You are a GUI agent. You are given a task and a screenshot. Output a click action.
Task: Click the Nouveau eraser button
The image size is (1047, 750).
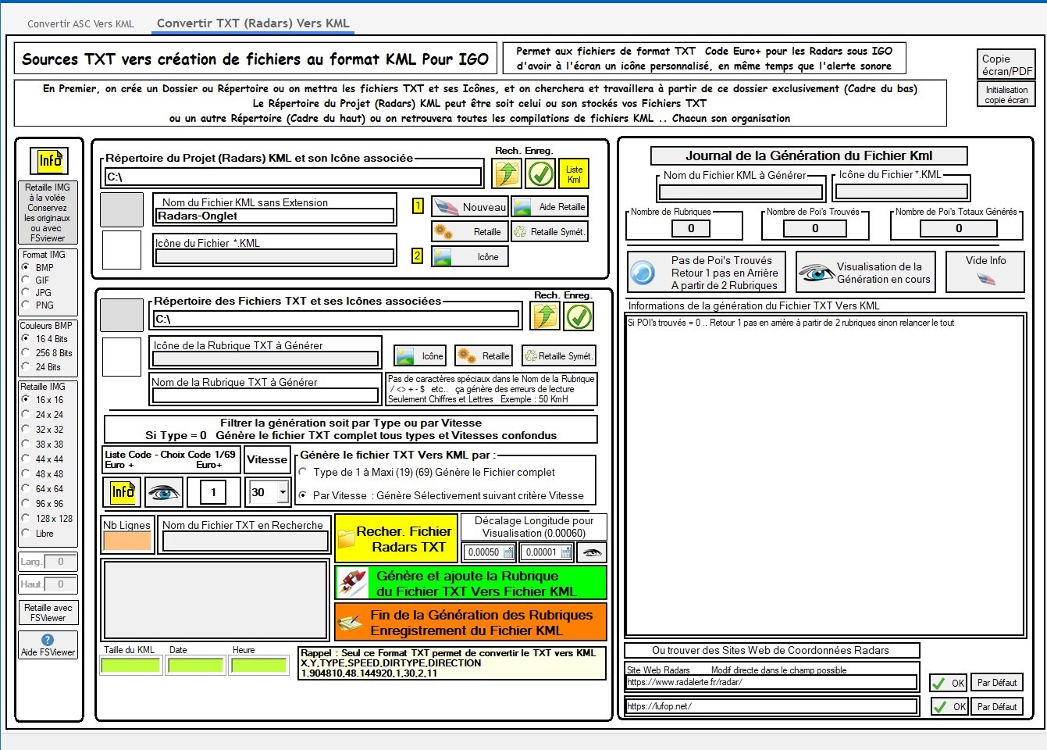point(470,207)
